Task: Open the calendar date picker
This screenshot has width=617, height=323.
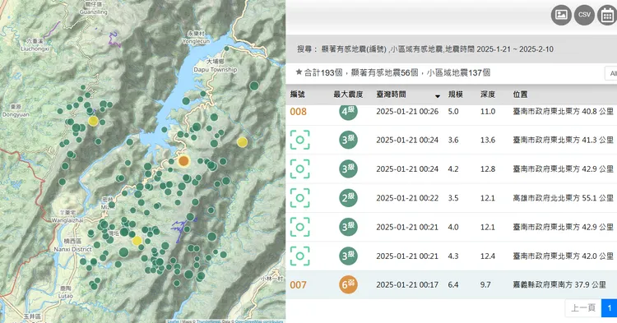Action: [x=607, y=15]
